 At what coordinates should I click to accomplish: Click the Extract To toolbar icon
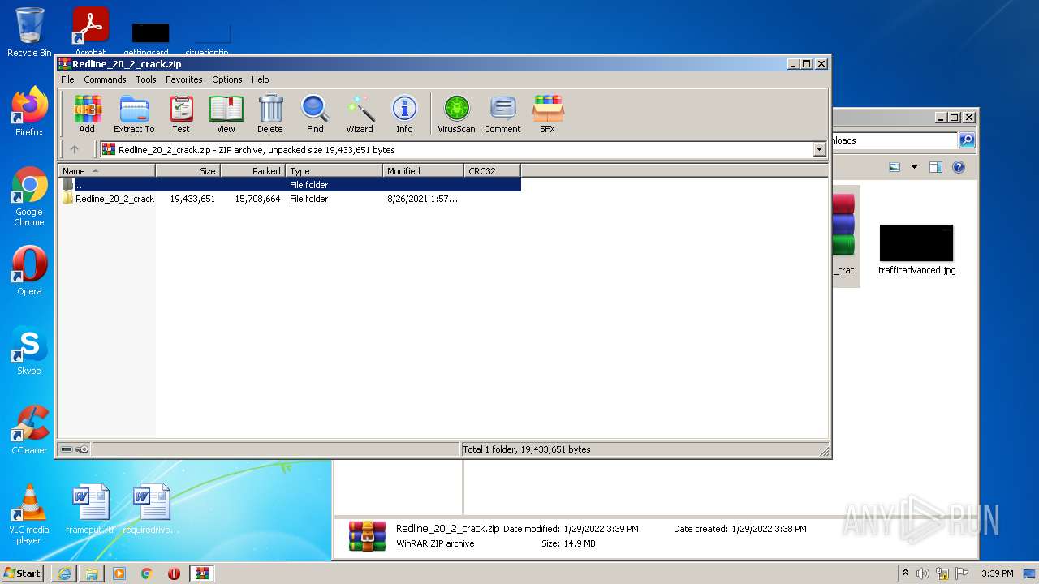134,114
